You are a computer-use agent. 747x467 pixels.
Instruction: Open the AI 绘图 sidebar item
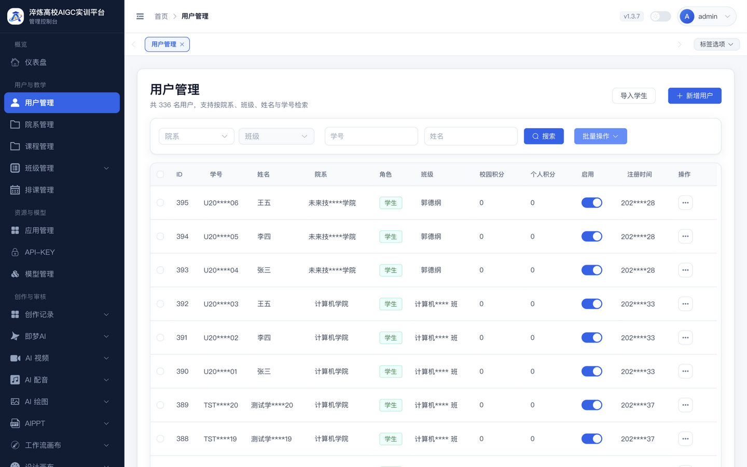tap(62, 402)
